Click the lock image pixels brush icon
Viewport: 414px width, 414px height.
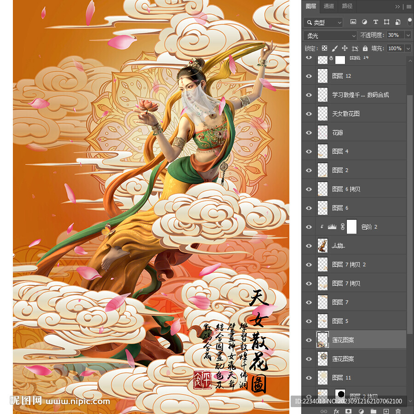pyautogui.click(x=334, y=48)
